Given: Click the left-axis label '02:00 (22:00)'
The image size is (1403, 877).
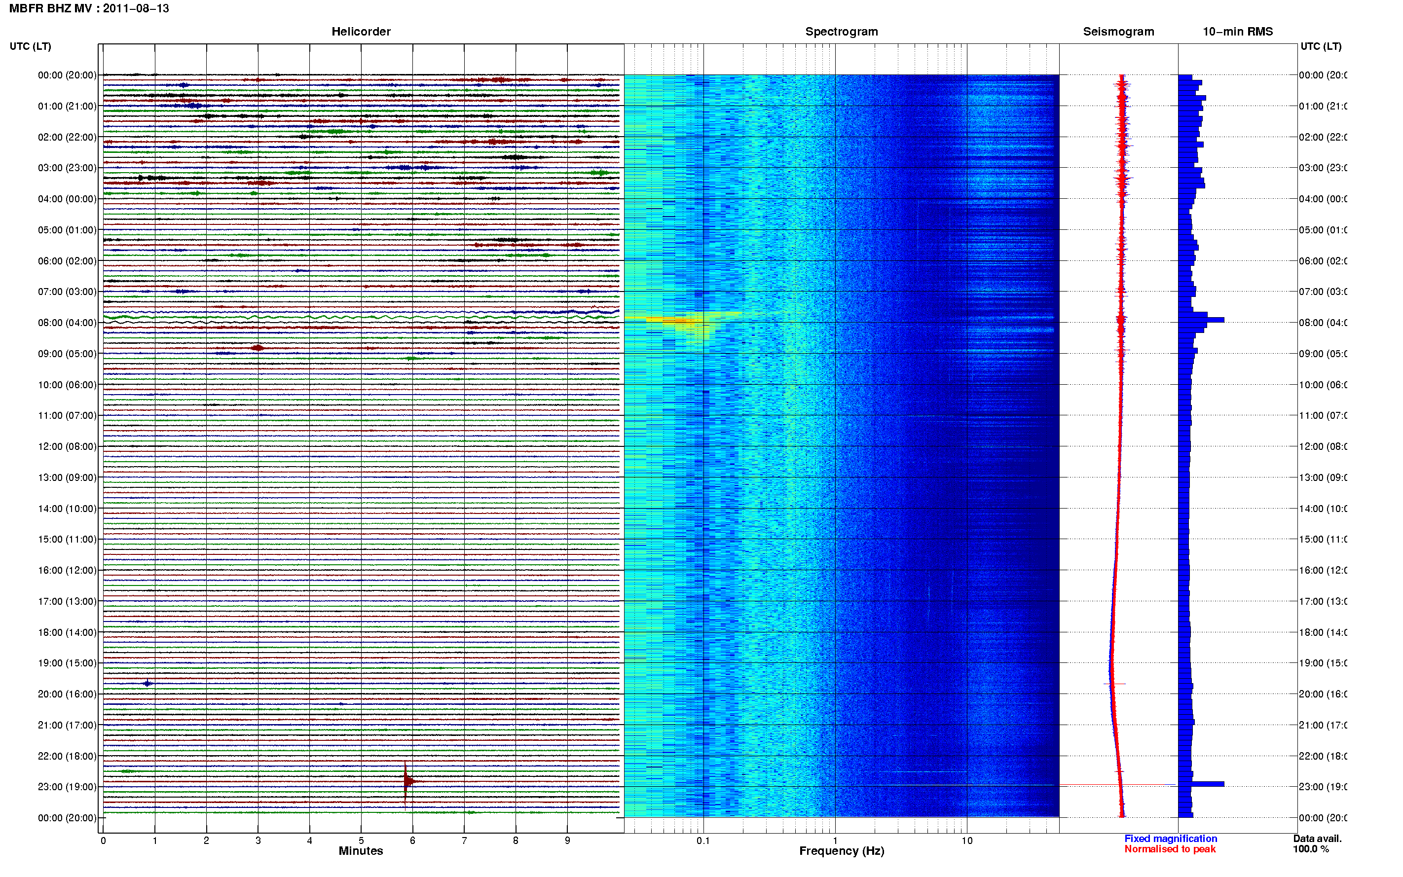Looking at the screenshot, I should [x=67, y=138].
